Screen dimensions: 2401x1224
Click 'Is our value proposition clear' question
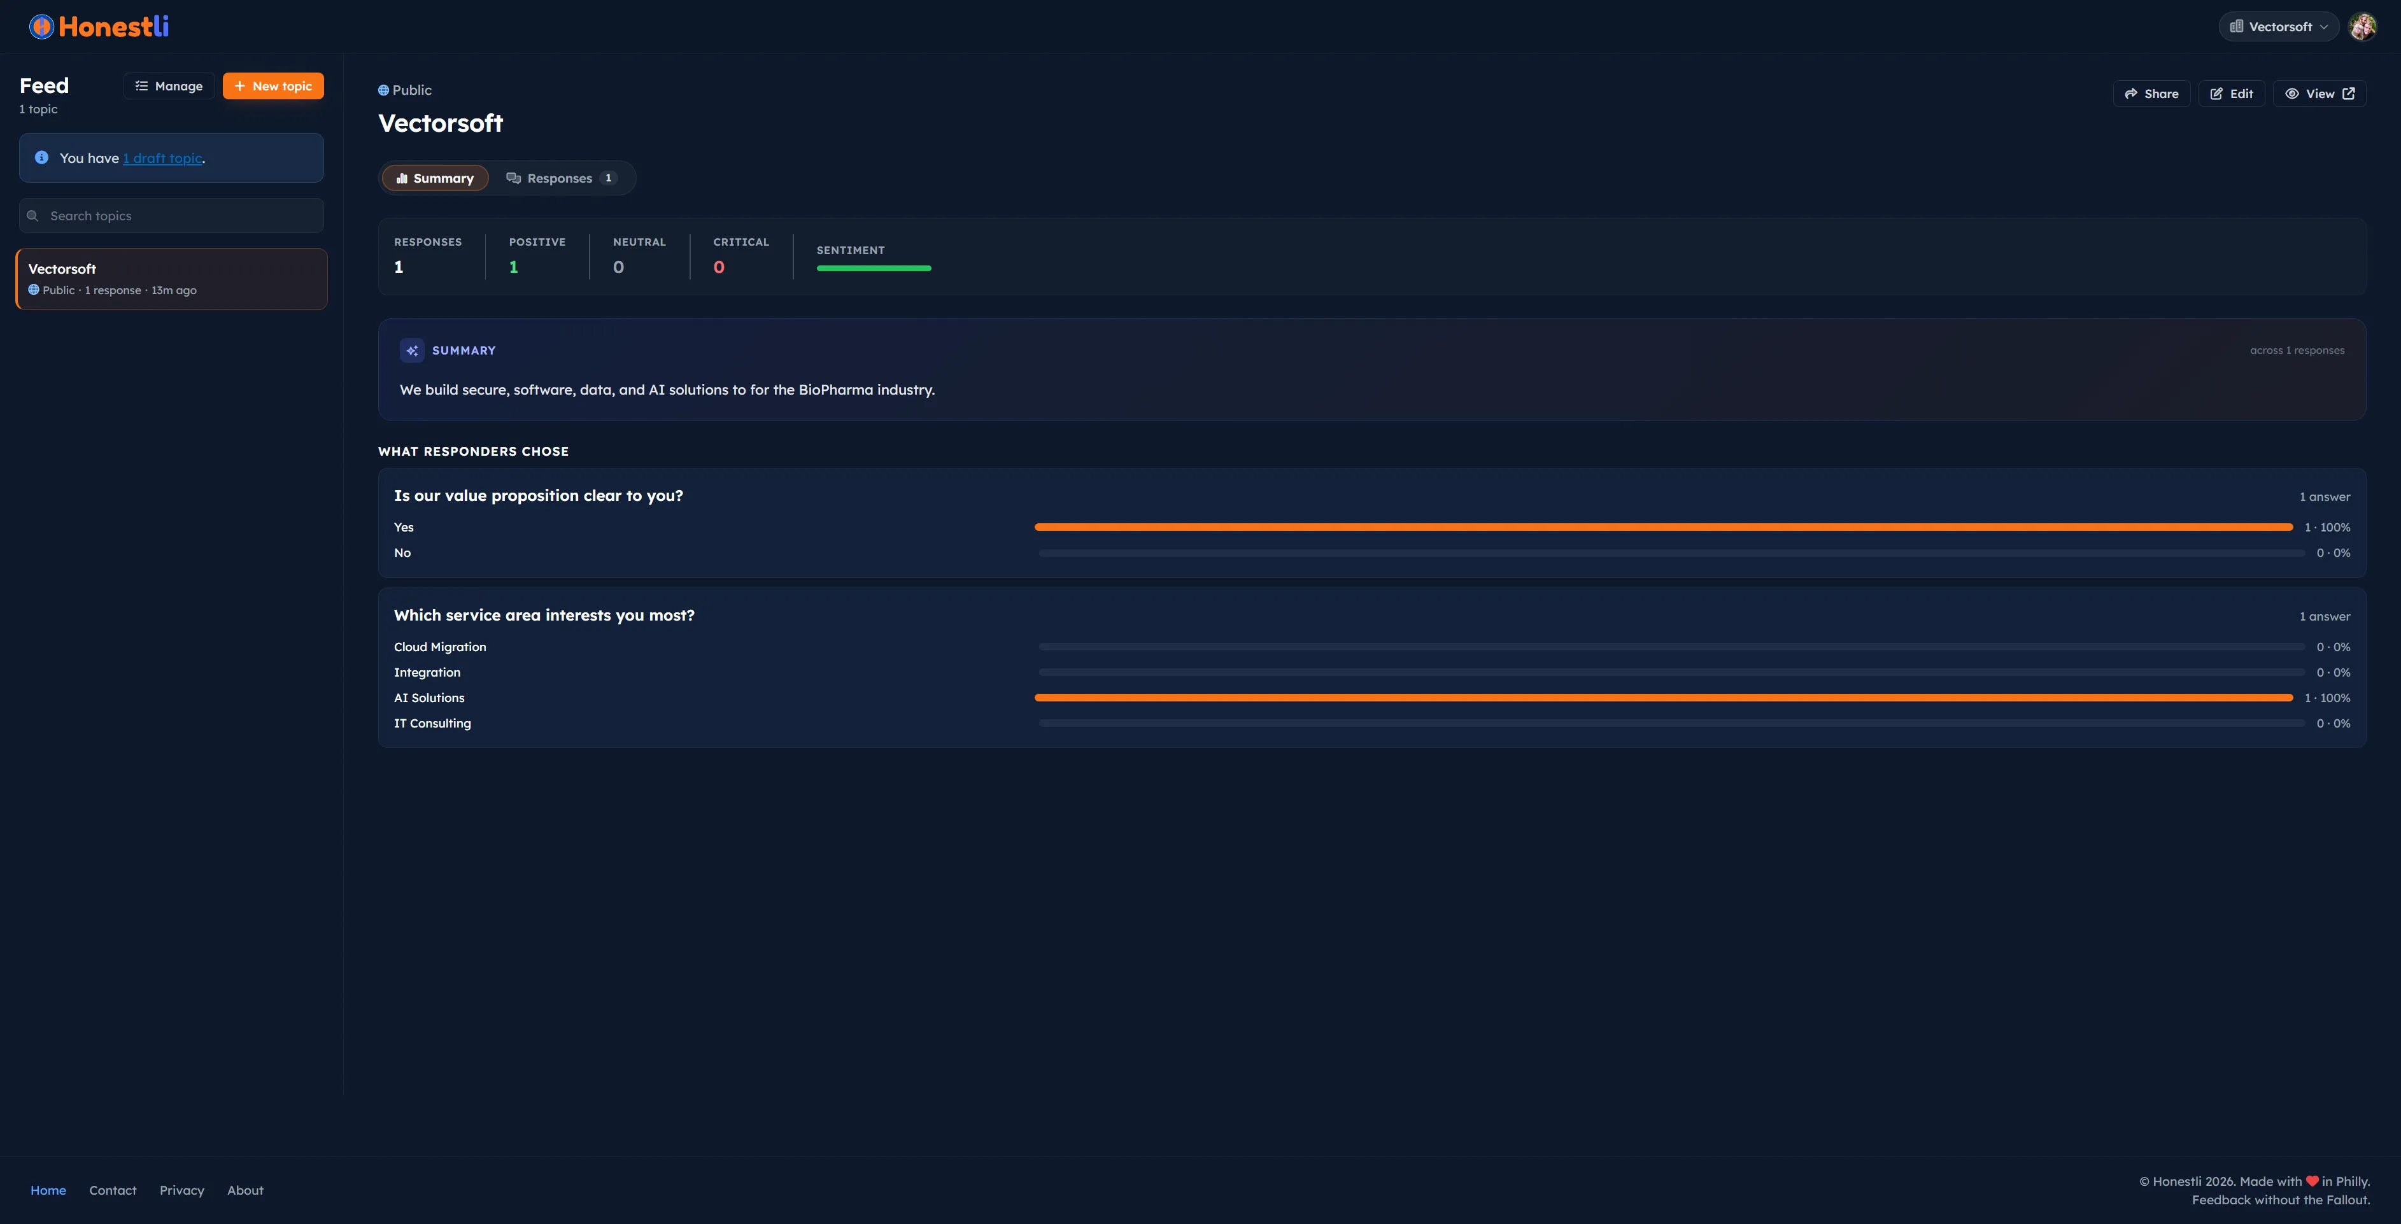(x=539, y=496)
